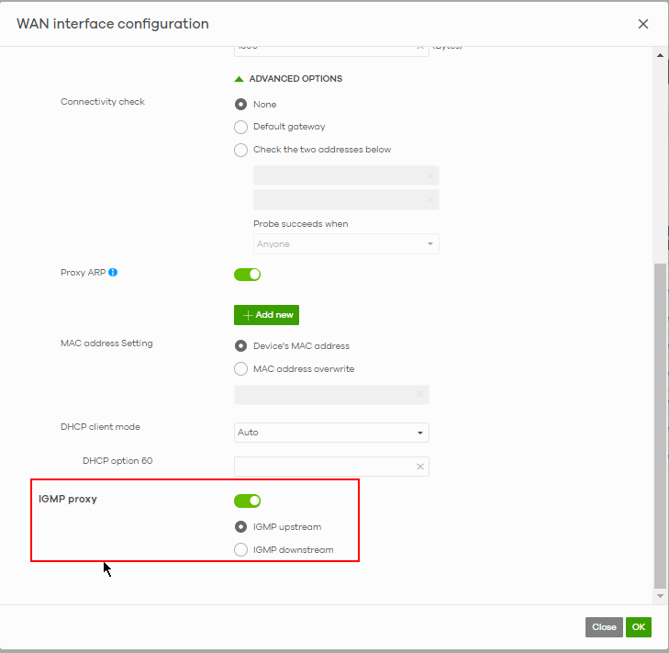Click the scrollbar down arrow

660,596
